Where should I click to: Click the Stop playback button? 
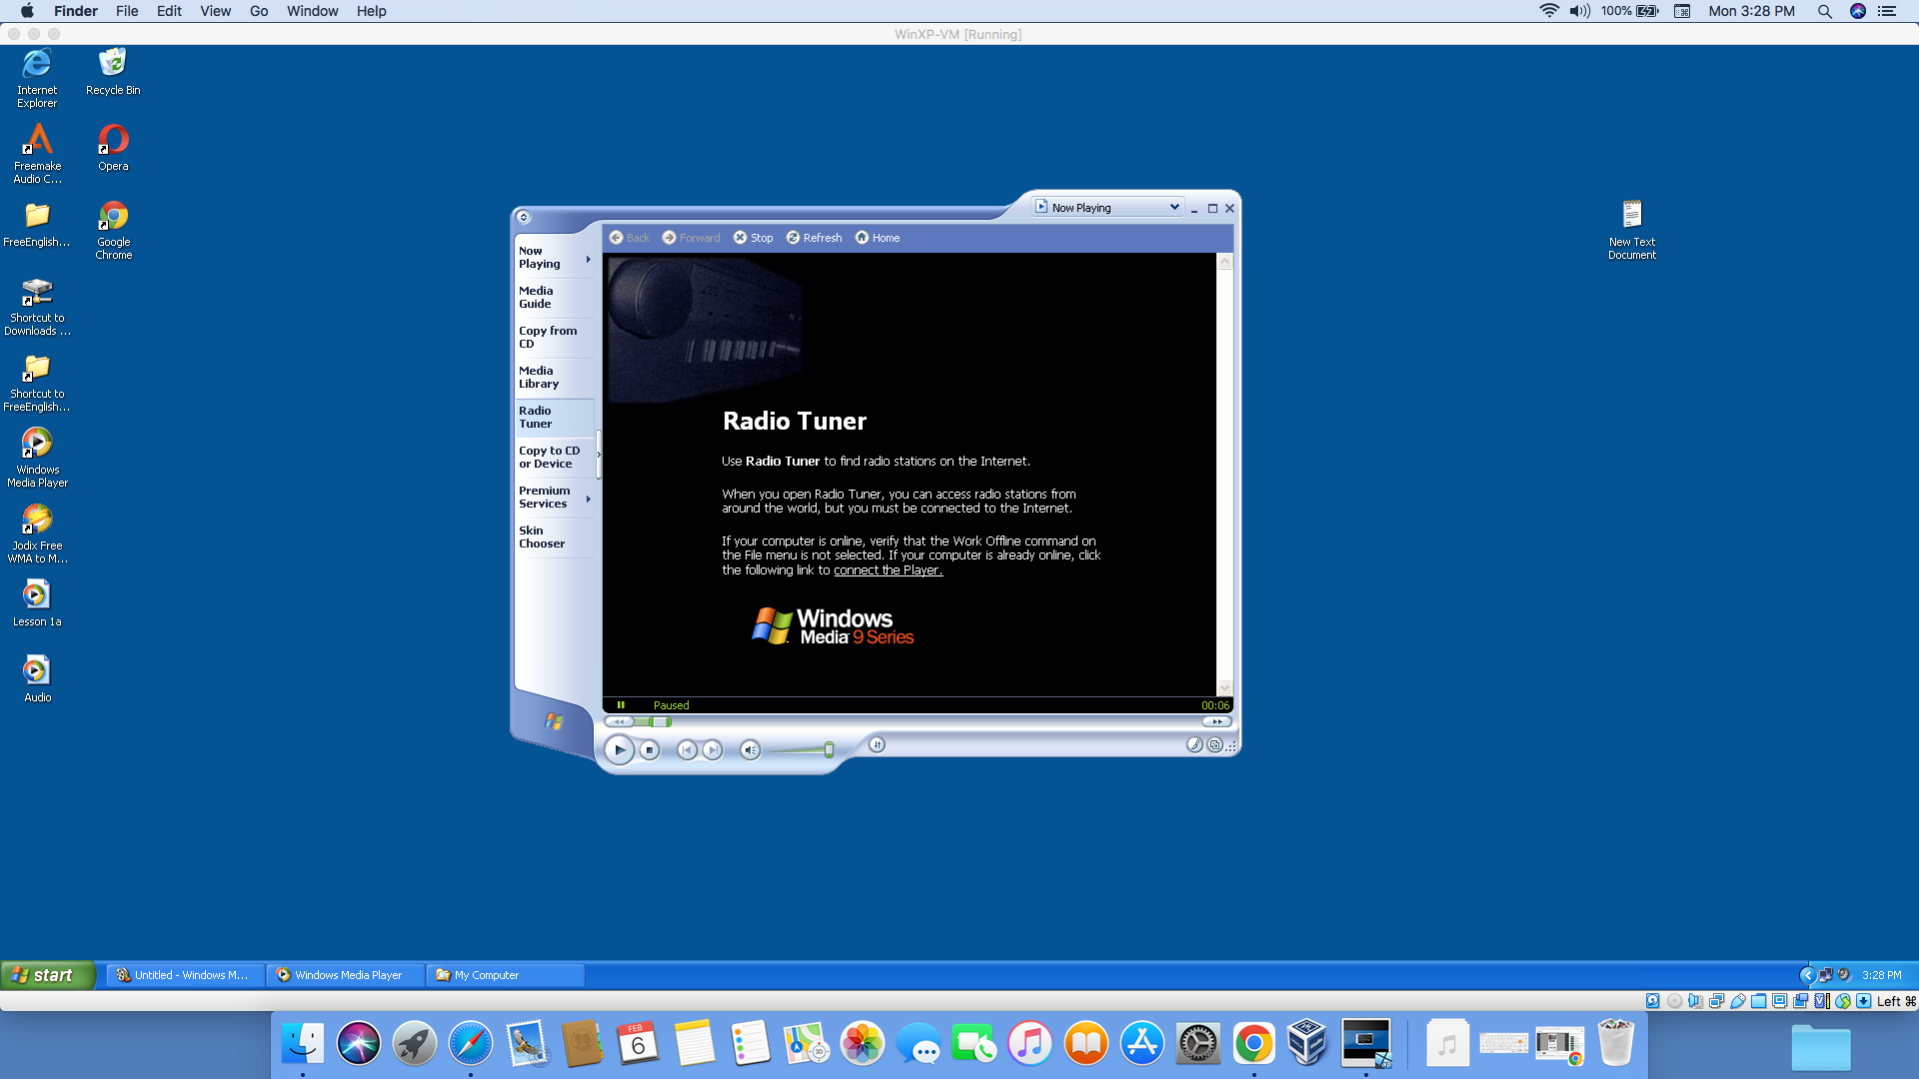coord(650,749)
